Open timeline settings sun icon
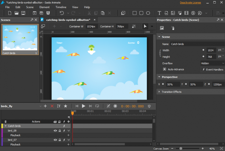The image size is (225, 151). [149, 106]
